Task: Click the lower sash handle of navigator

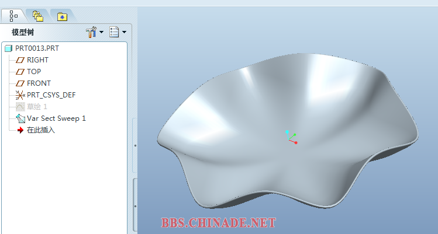Action: (135, 206)
